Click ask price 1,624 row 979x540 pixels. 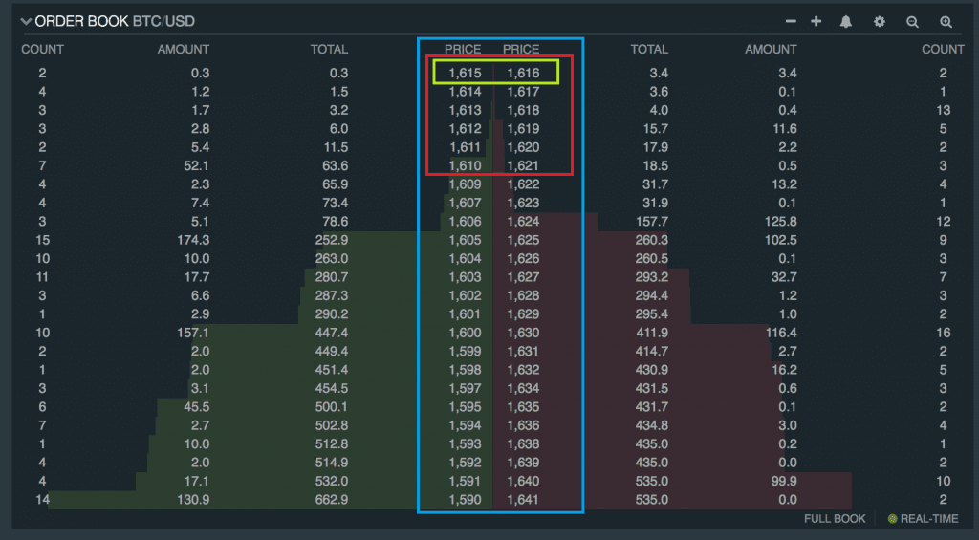click(x=523, y=222)
